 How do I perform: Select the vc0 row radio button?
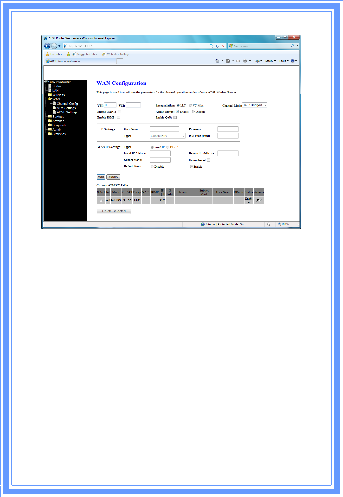[101, 200]
